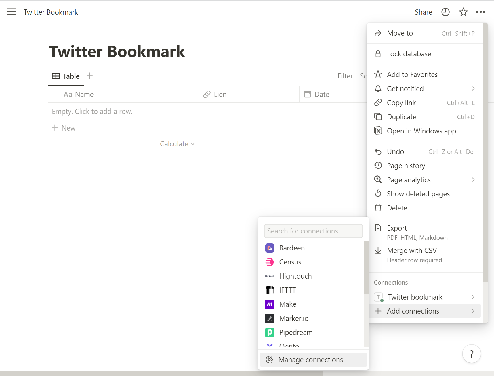Click the connections list scrollbar
The height and width of the screenshot is (376, 494).
pyautogui.click(x=366, y=267)
